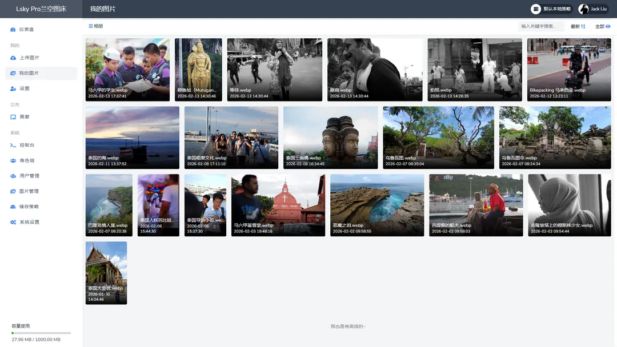Viewport: 617px width, 347px height.
Task: Click the capacity usage progress bar
Action: [41, 333]
